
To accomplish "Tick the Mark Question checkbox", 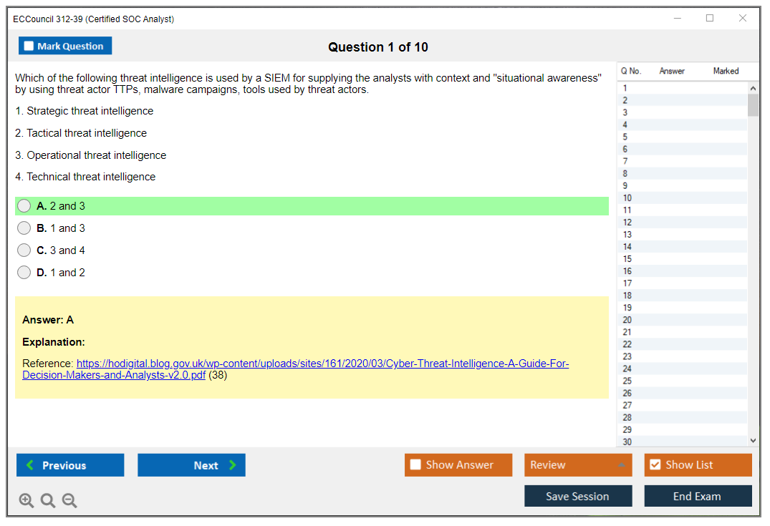I will point(29,46).
